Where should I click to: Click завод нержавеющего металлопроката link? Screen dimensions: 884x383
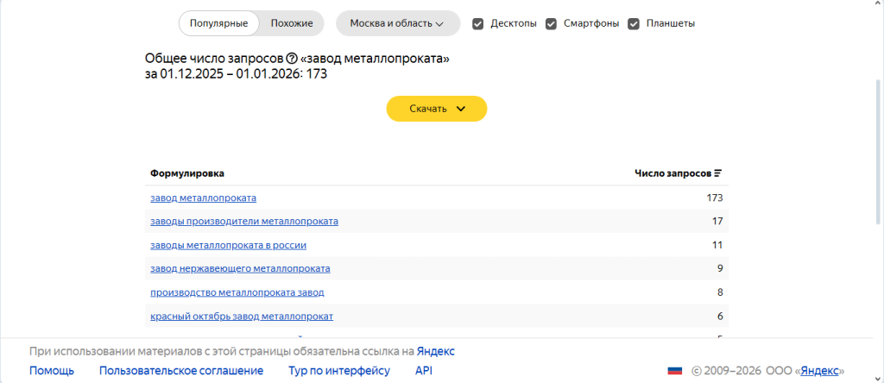240,268
